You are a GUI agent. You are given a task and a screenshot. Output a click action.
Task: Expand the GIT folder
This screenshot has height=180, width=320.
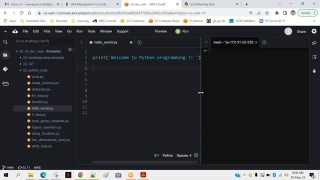click(x=20, y=64)
